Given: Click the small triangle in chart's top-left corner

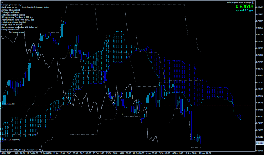Looking at the screenshot, I should pyautogui.click(x=2, y=2).
